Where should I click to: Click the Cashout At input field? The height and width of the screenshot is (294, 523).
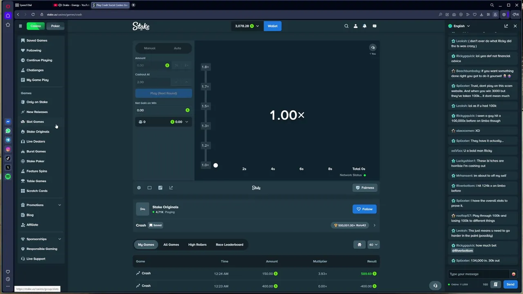click(152, 82)
